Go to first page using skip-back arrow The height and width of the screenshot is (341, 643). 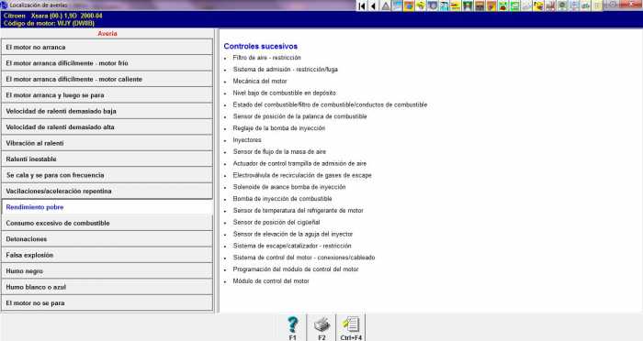tap(362, 5)
